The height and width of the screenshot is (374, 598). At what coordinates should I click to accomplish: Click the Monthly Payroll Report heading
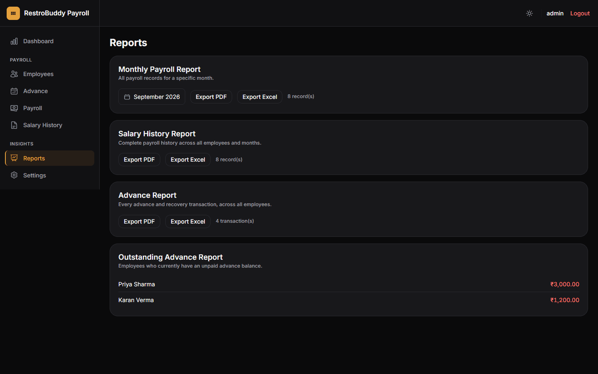[x=159, y=69]
